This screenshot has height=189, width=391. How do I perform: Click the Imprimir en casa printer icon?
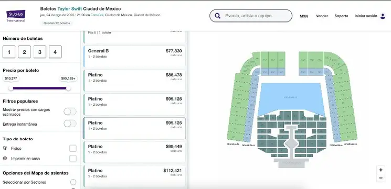tap(5, 158)
